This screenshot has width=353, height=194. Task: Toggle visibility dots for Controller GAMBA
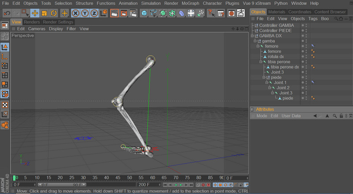(x=306, y=26)
